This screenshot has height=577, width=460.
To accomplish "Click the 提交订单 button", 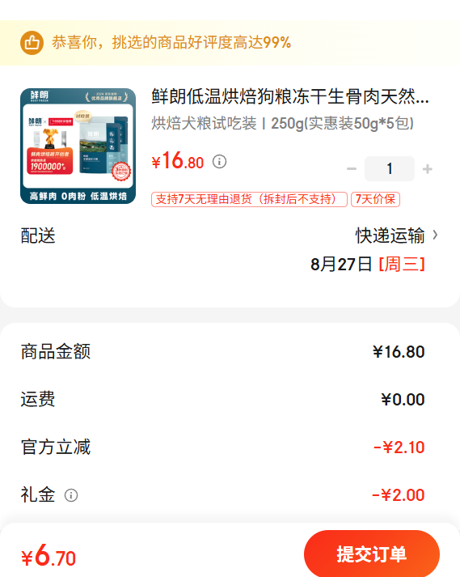I will 372,554.
